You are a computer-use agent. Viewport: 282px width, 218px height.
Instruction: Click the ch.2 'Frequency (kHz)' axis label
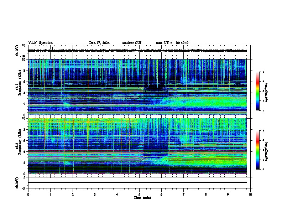point(20,142)
